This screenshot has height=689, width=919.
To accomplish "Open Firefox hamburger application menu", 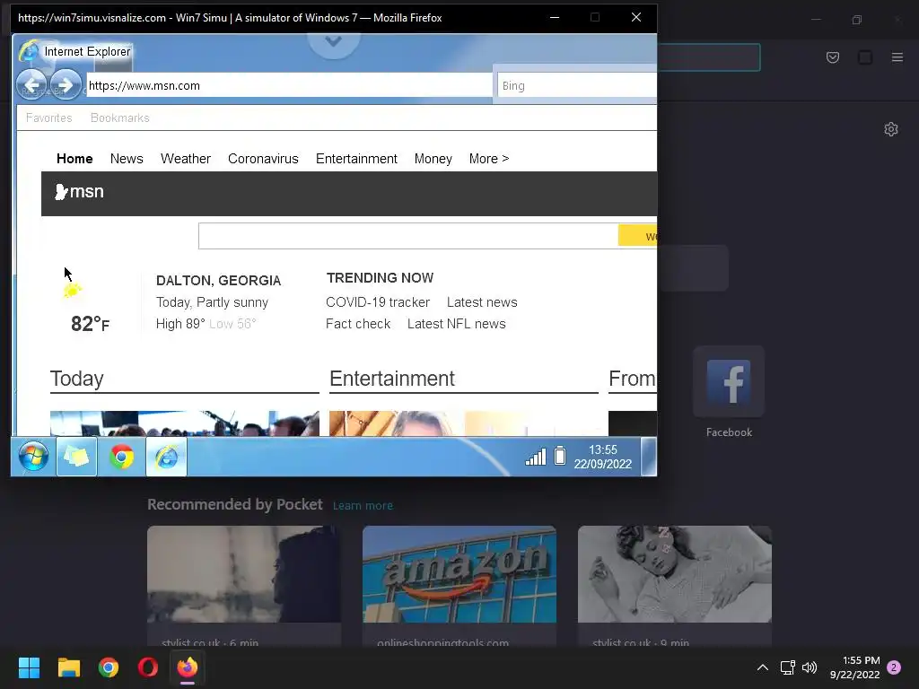I will coord(897,57).
